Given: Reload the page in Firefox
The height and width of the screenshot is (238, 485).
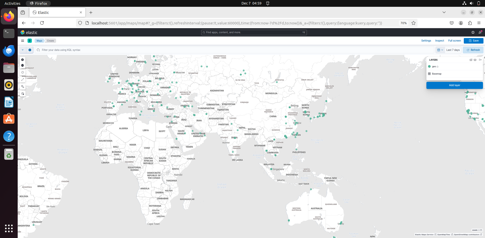Looking at the screenshot, I should [42, 23].
